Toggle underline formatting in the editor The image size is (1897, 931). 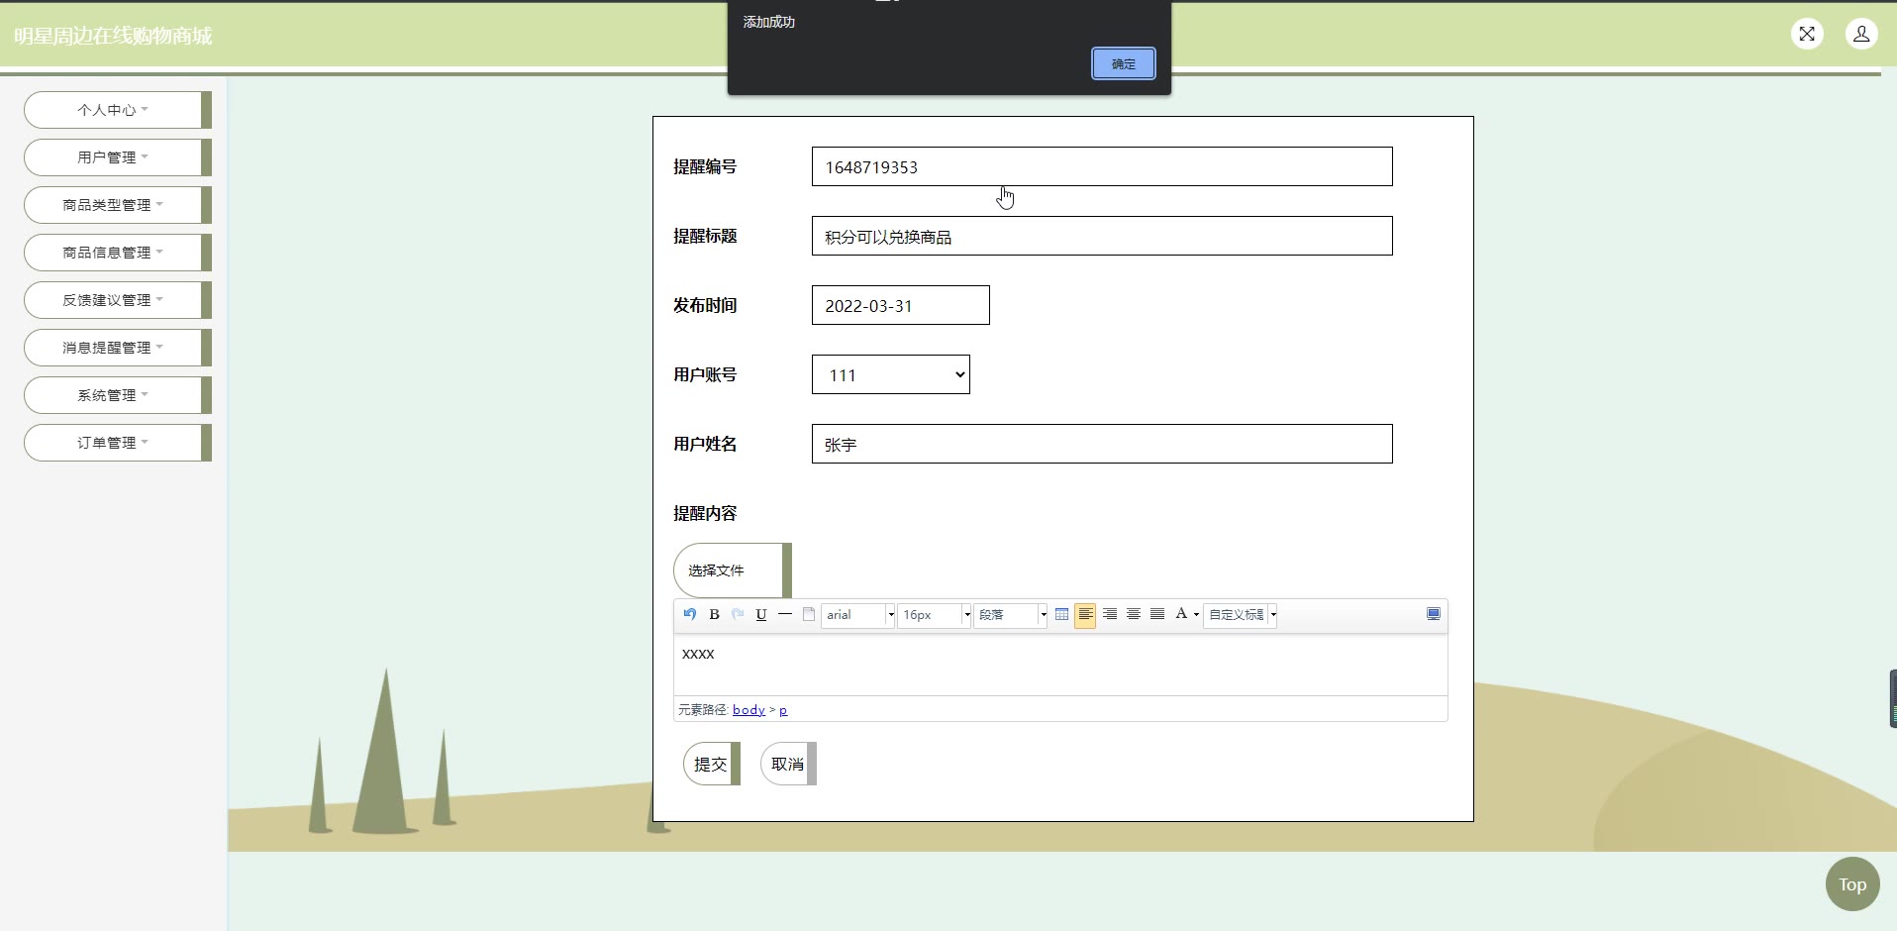pos(761,614)
